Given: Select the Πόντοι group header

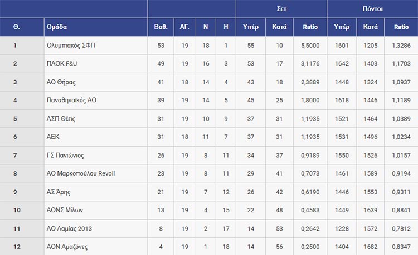Looking at the screenshot, I should pos(372,8).
